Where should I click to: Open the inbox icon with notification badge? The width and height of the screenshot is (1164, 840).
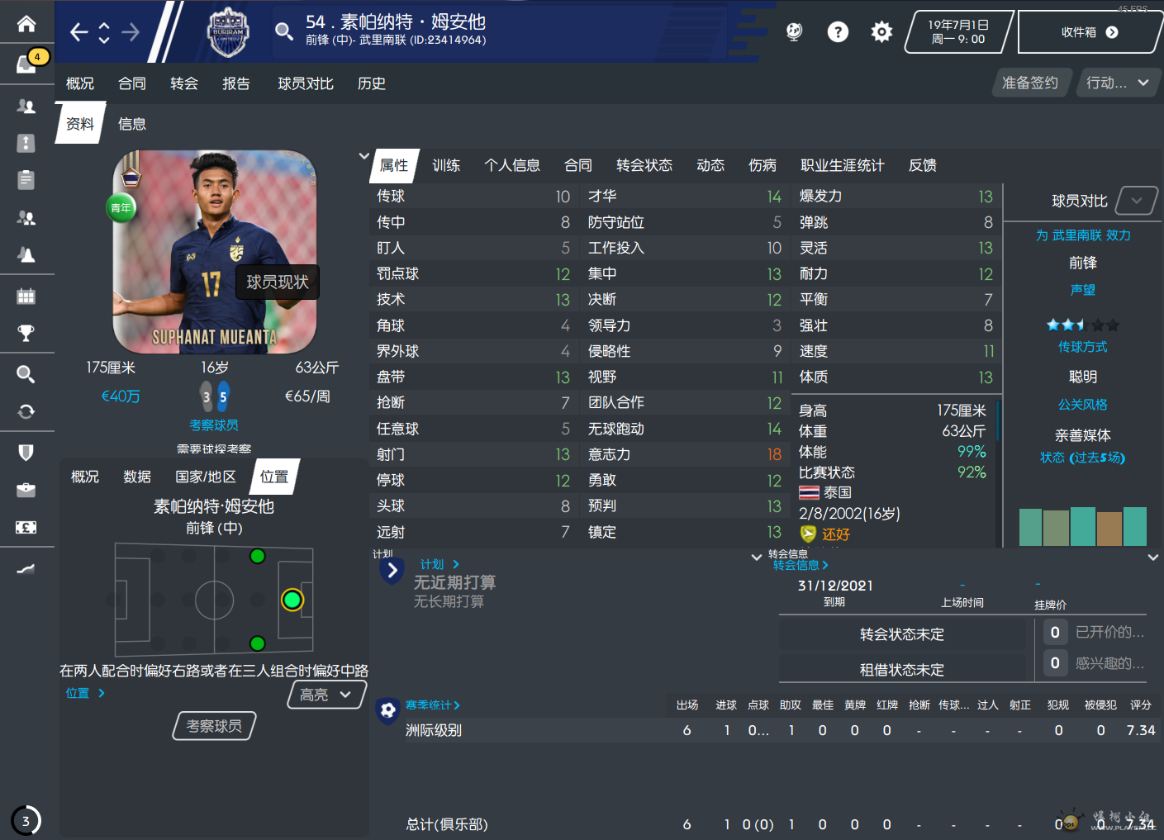[x=26, y=63]
